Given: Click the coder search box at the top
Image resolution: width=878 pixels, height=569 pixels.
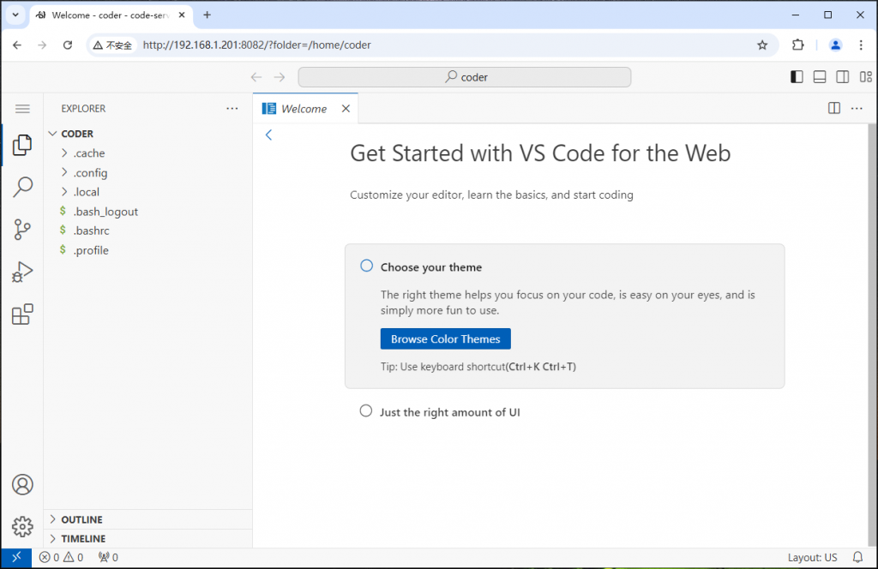Looking at the screenshot, I should coord(465,76).
